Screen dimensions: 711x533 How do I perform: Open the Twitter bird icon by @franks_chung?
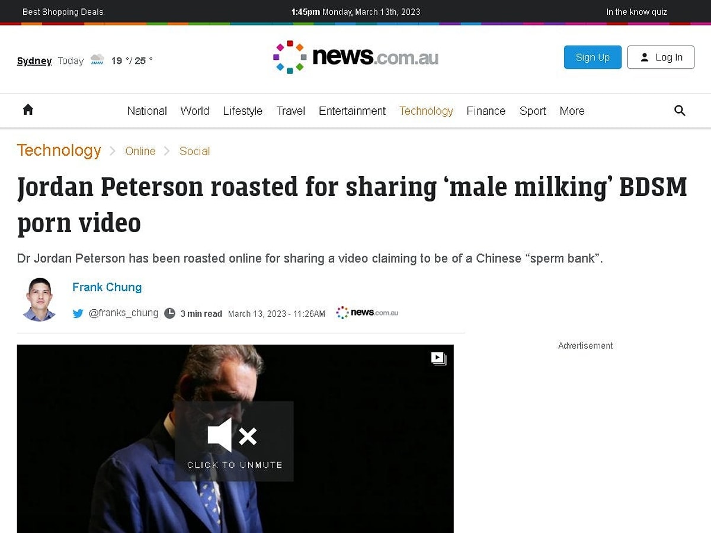(78, 313)
